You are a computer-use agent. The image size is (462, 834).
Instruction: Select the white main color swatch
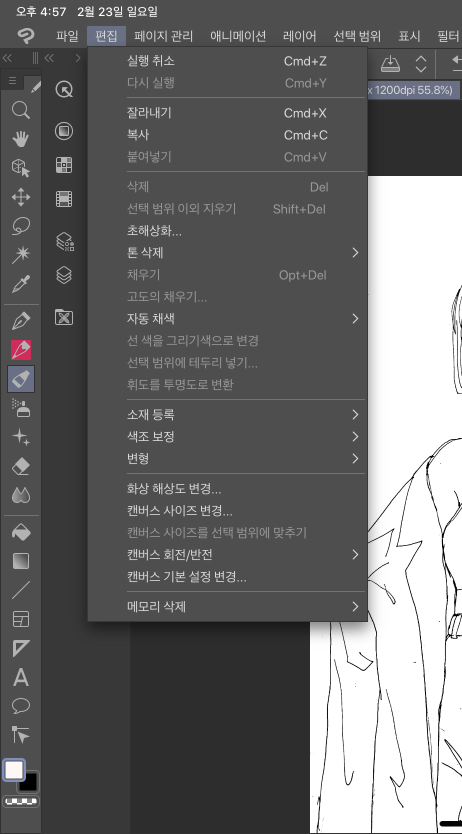[14, 770]
